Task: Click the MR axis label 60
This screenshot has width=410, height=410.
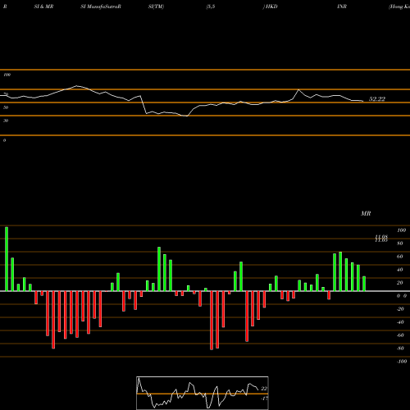Action: click(400, 257)
